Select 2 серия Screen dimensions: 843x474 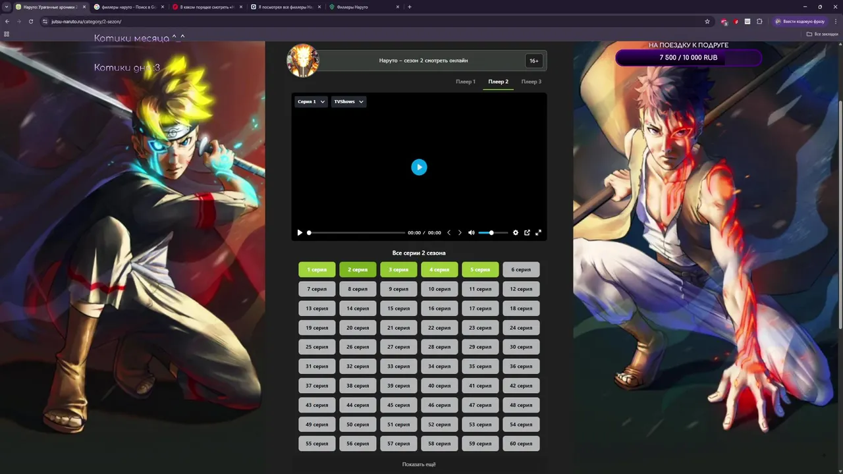pyautogui.click(x=358, y=269)
